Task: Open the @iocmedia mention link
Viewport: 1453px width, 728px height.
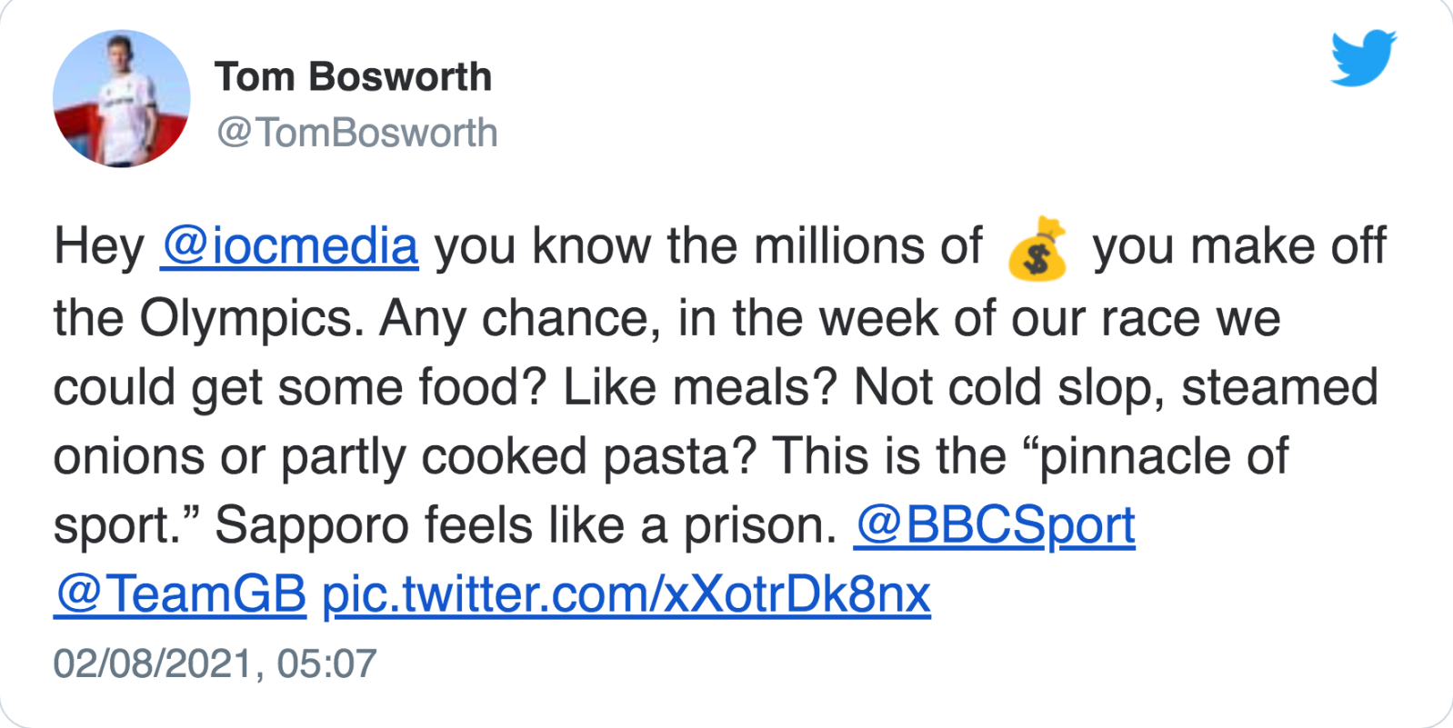Action: click(289, 246)
